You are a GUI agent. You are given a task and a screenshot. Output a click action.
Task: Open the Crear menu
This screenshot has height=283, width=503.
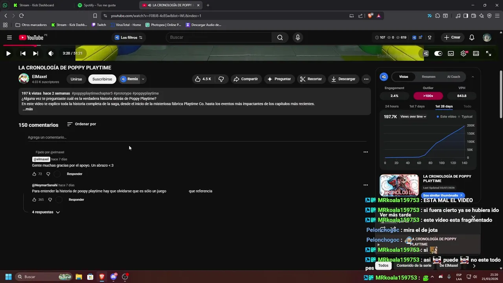452,37
